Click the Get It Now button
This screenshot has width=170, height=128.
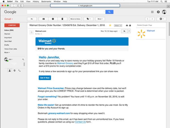[45, 78]
